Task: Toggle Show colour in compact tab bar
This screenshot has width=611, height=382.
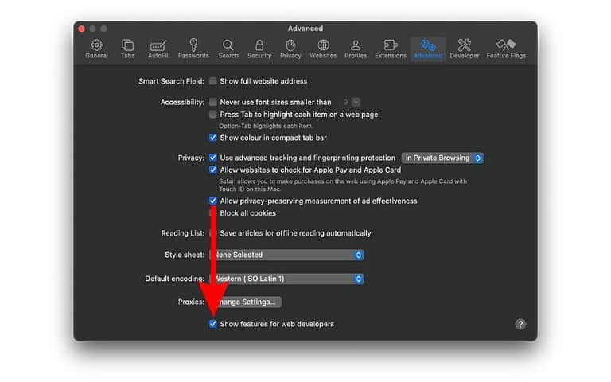Action: pos(213,138)
